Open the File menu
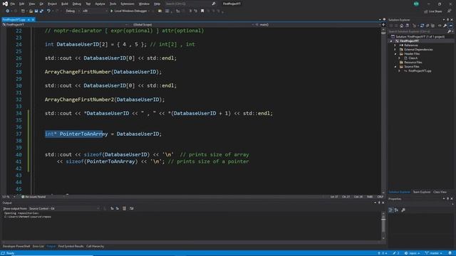Image resolution: width=456 pixels, height=256 pixels. [x=13, y=4]
